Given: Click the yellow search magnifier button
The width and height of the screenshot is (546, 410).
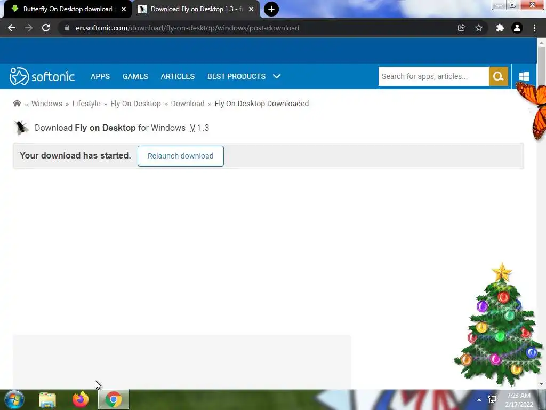Looking at the screenshot, I should pos(499,76).
